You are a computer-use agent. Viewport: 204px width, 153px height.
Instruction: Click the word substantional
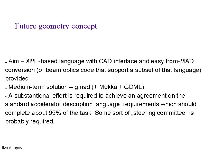[x=33, y=96]
